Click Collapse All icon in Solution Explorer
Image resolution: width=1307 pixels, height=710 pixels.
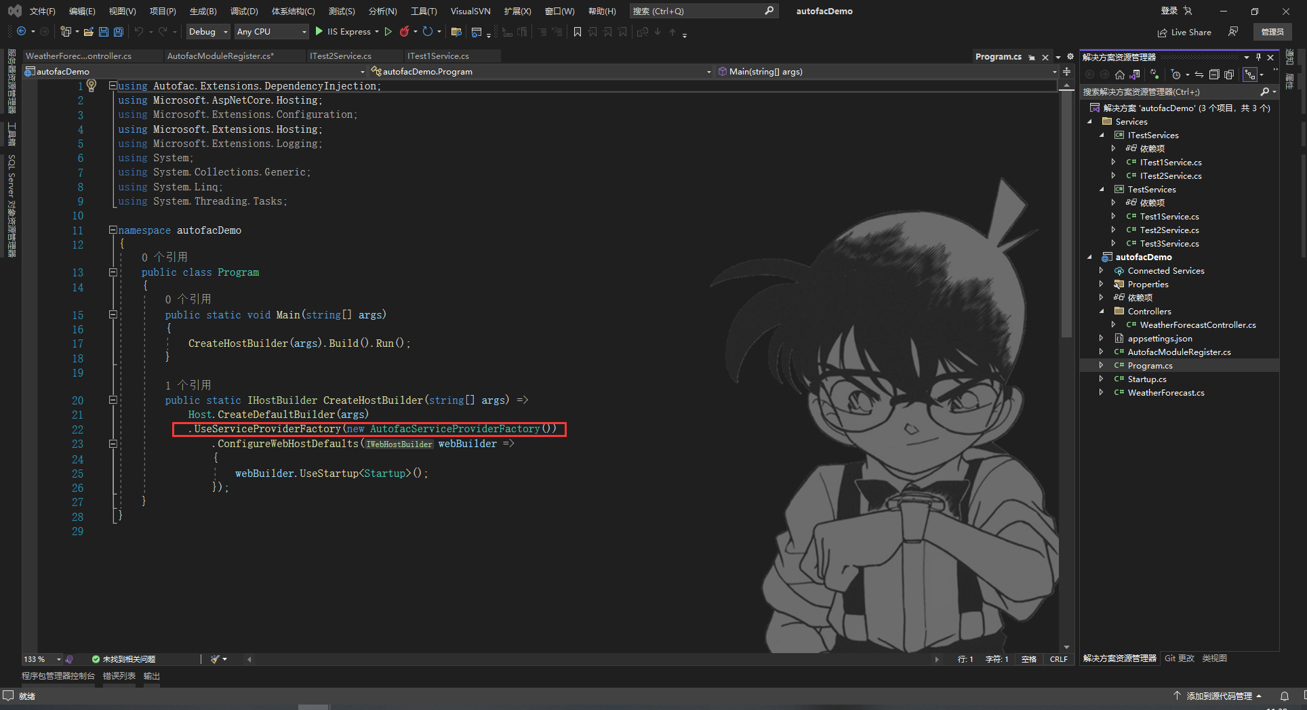coord(1214,75)
